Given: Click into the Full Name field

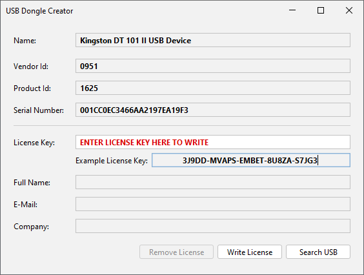Looking at the screenshot, I should coord(213,182).
